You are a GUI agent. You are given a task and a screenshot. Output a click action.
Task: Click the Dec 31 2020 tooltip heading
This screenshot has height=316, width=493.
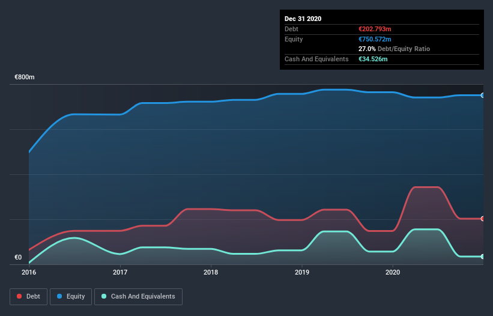303,19
